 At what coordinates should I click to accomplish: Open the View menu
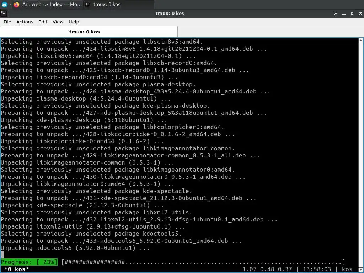click(x=58, y=22)
